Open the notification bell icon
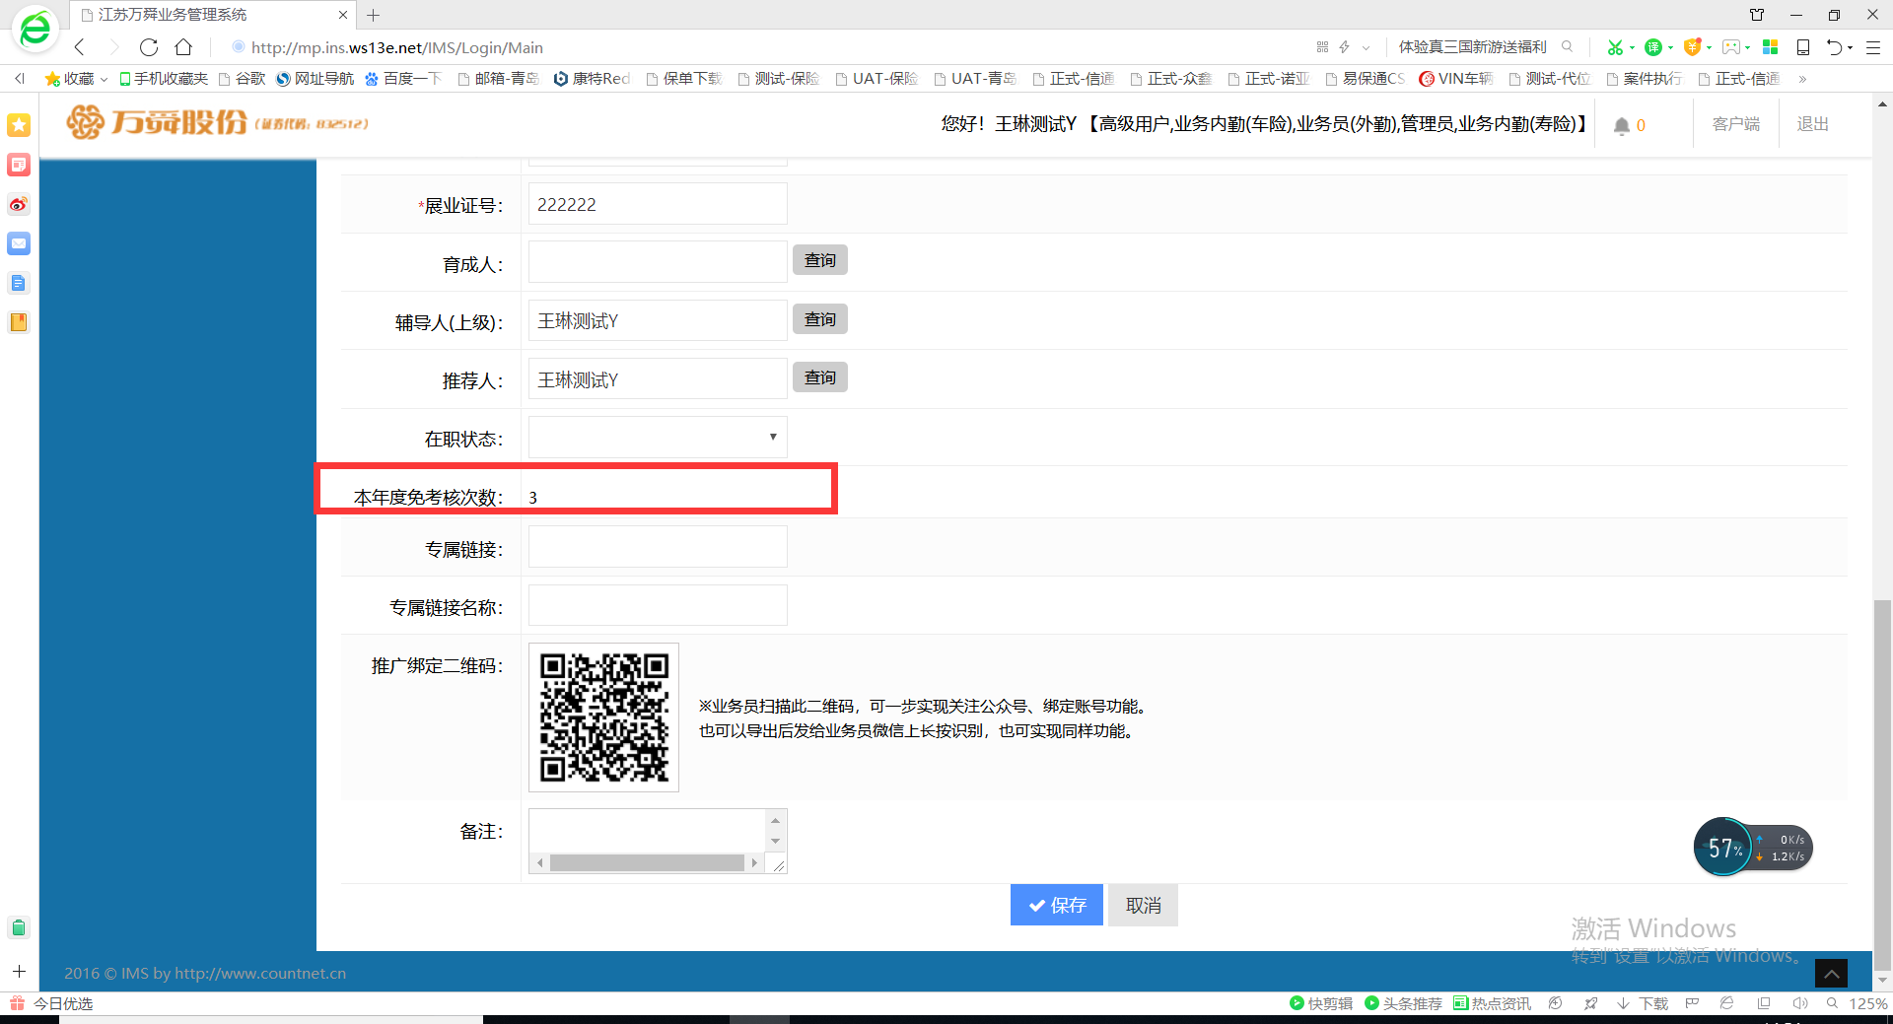Viewport: 1893px width, 1024px height. coord(1622,125)
